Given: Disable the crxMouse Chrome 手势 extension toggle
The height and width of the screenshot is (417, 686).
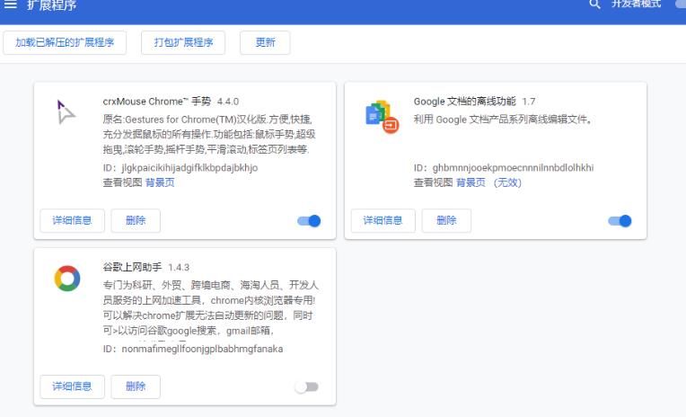Looking at the screenshot, I should point(309,221).
